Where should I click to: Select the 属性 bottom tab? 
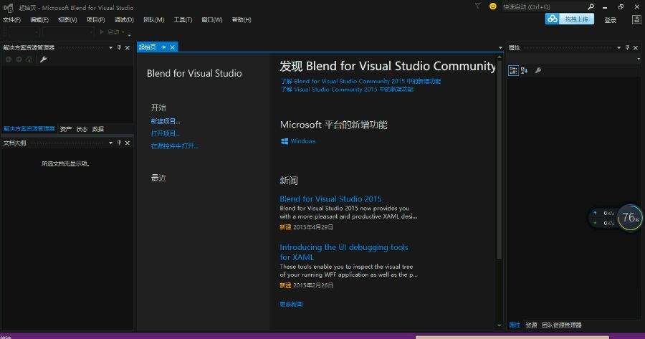click(515, 325)
